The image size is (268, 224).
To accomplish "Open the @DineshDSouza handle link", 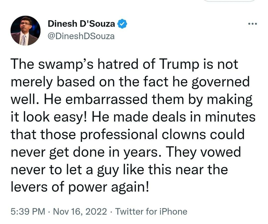I will (81, 36).
